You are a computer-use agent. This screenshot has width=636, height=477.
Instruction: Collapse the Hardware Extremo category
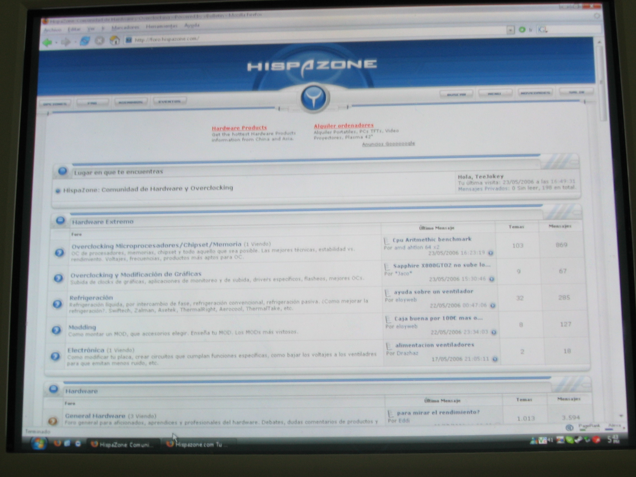tap(576, 213)
